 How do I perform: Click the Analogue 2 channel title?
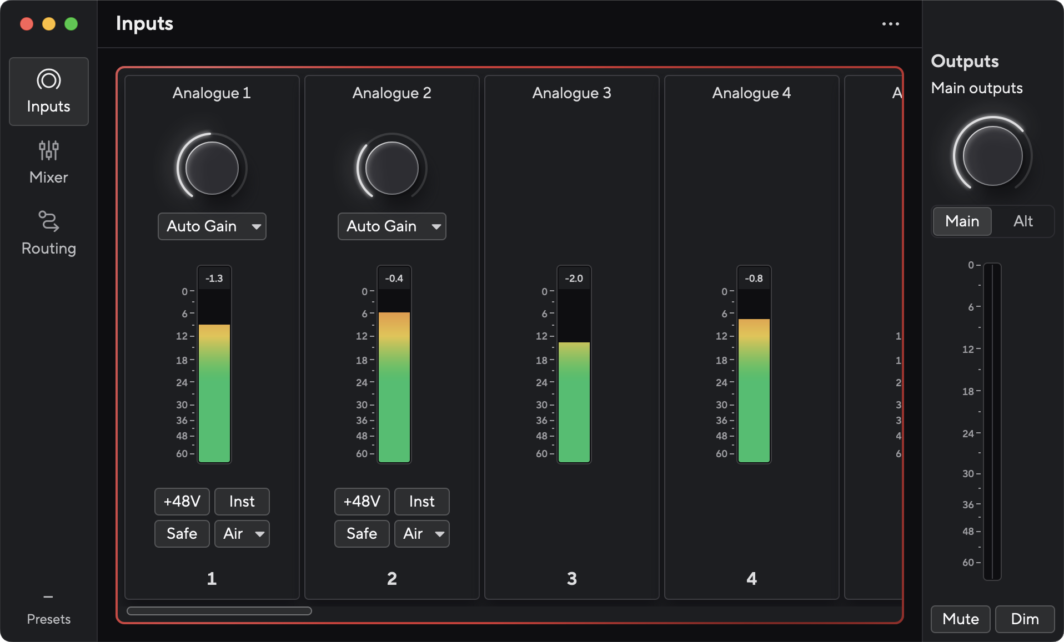(392, 93)
